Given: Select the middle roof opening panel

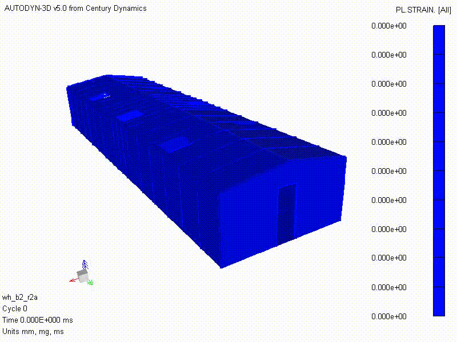Looking at the screenshot, I should [x=130, y=115].
